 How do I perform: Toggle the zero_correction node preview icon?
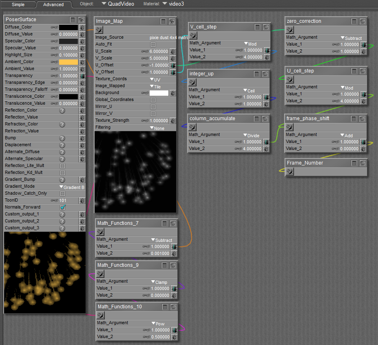(x=362, y=21)
